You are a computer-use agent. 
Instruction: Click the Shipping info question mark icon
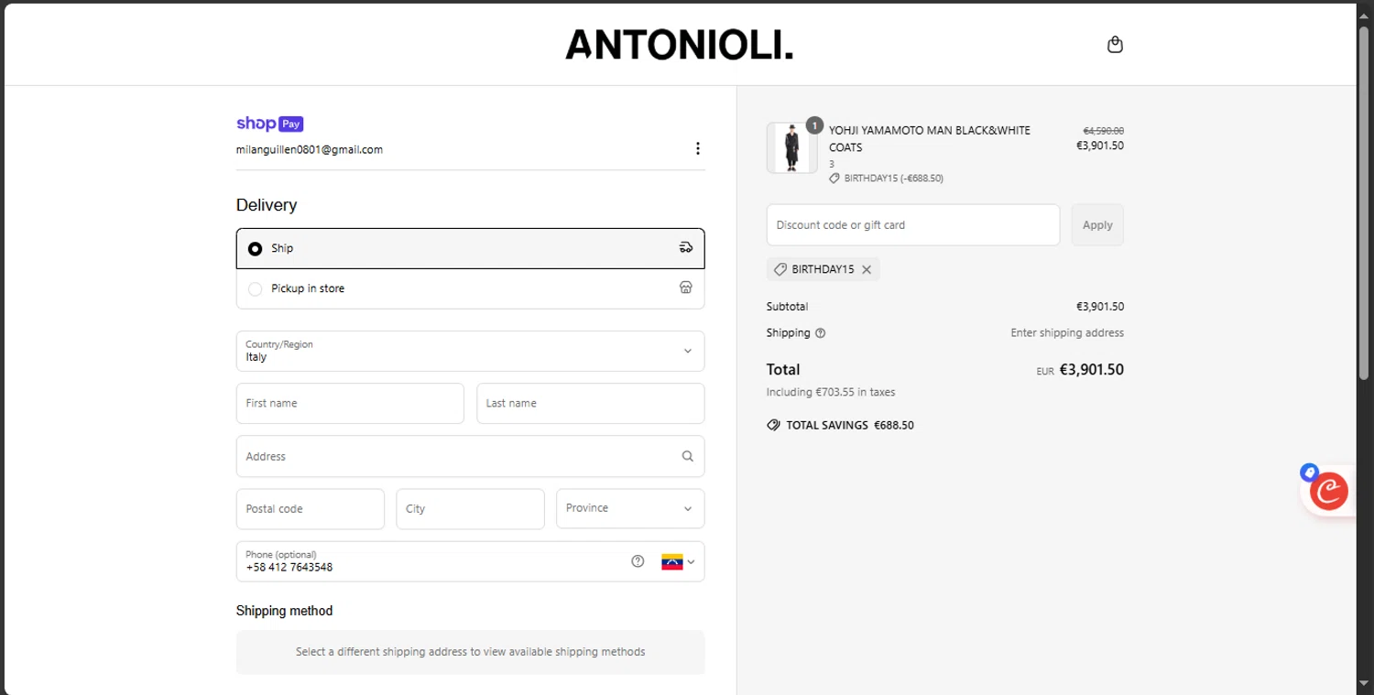[x=820, y=333]
